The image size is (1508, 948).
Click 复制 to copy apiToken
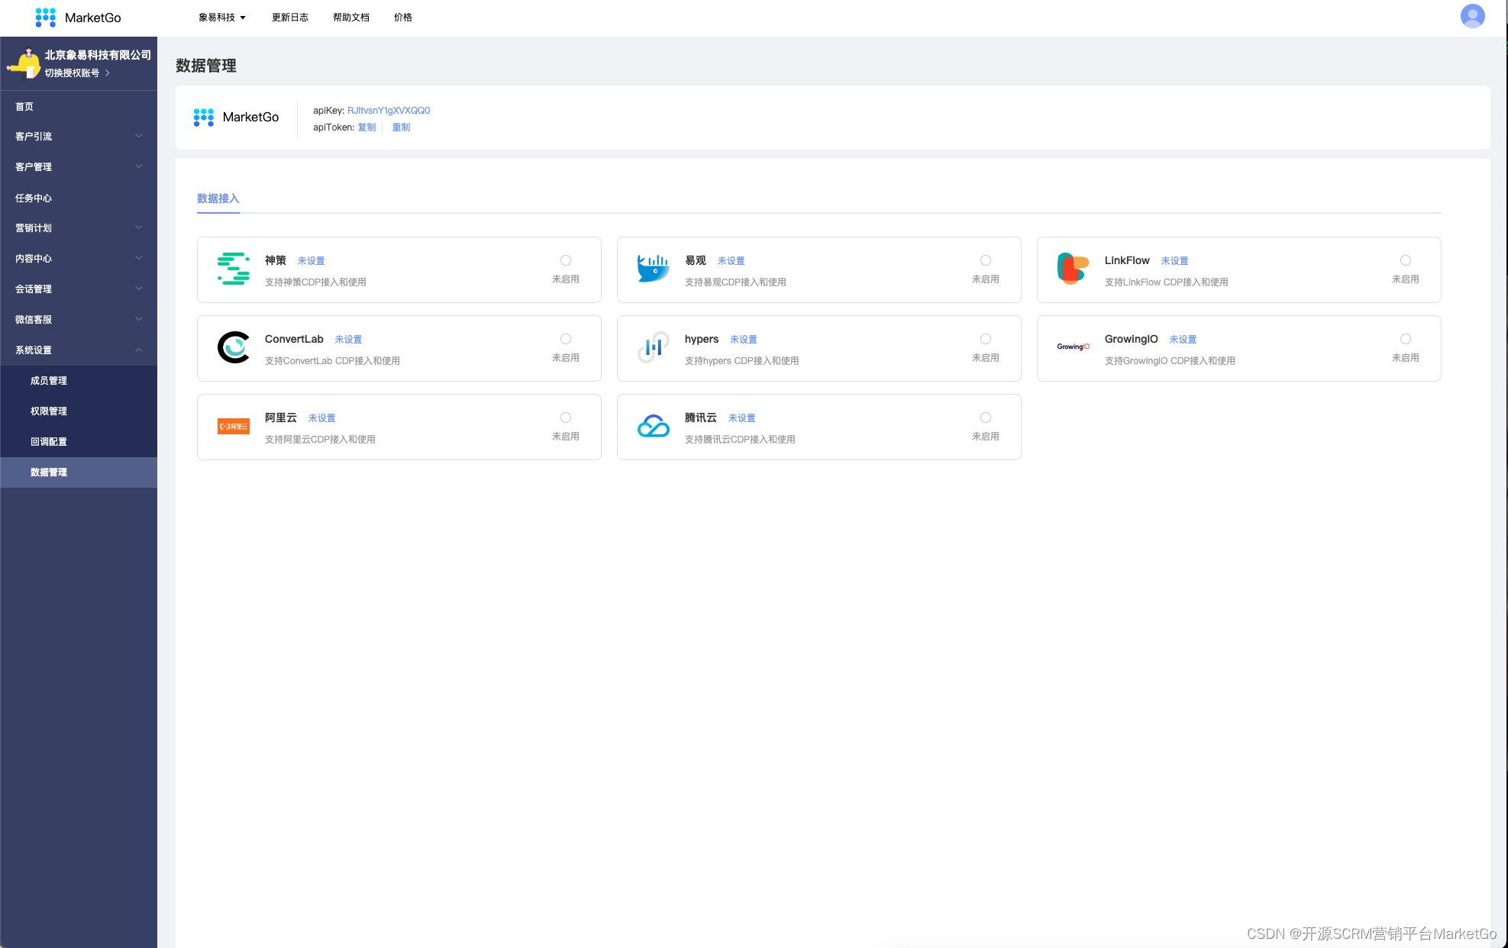pyautogui.click(x=367, y=127)
